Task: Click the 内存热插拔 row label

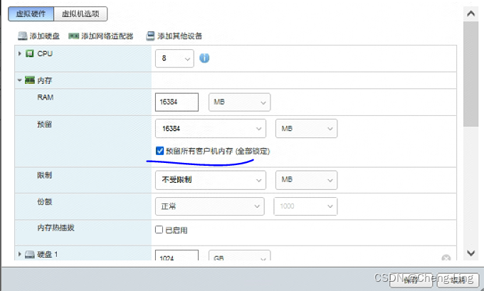Action: 56,228
